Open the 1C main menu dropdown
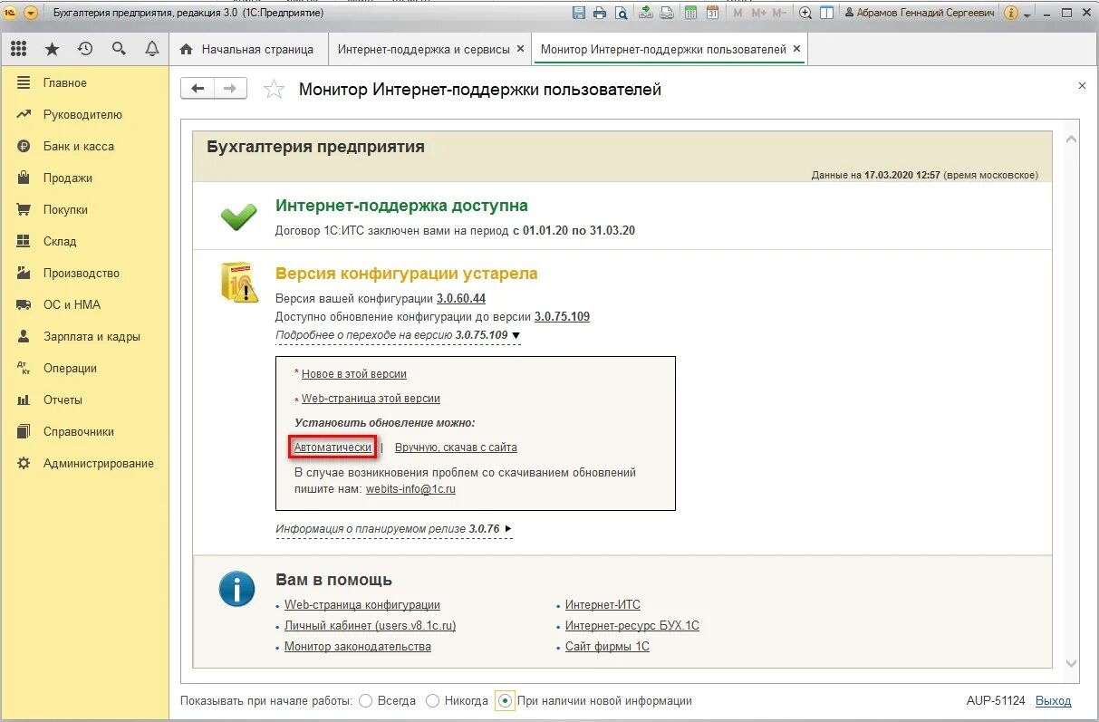 point(31,13)
